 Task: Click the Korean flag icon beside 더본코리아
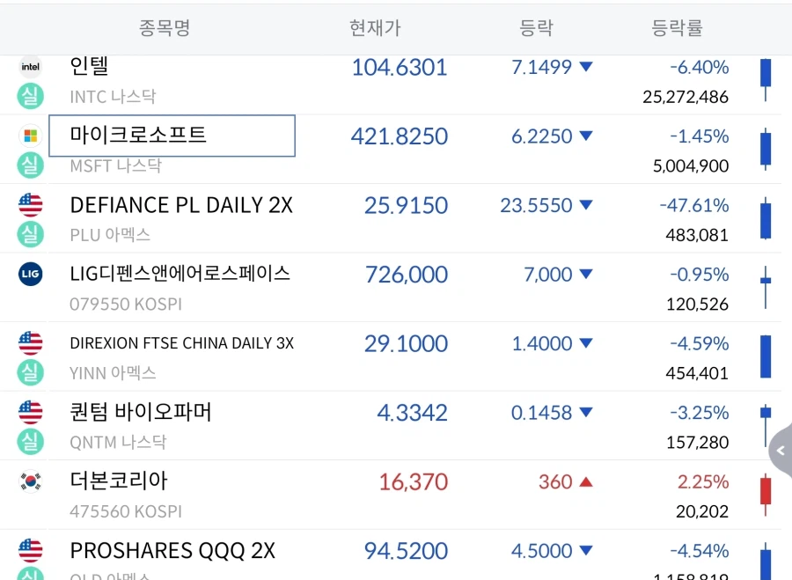click(30, 481)
